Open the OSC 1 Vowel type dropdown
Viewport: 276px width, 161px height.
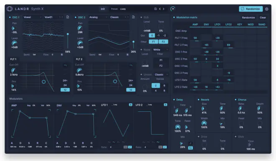coord(32,17)
